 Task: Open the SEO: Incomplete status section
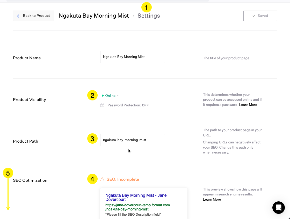click(x=123, y=179)
